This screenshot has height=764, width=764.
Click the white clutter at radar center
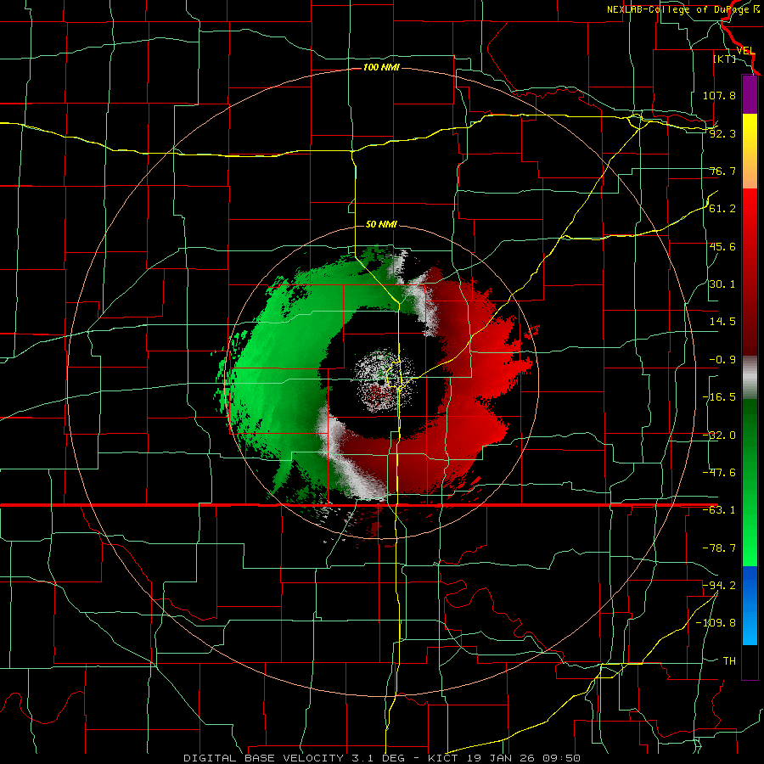(x=384, y=380)
